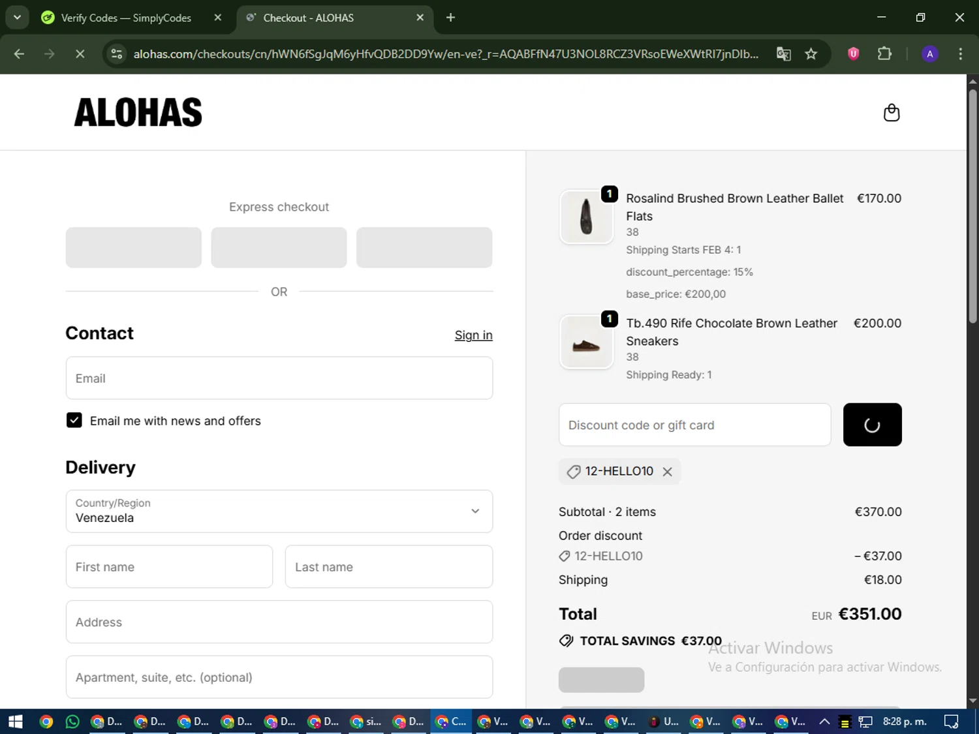
Task: Open the Chrome three-dot menu
Action: pyautogui.click(x=960, y=54)
